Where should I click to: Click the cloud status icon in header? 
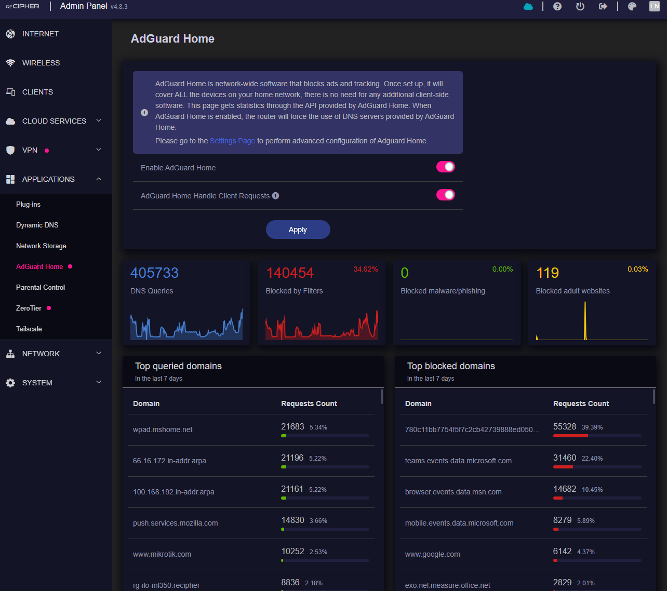point(528,7)
